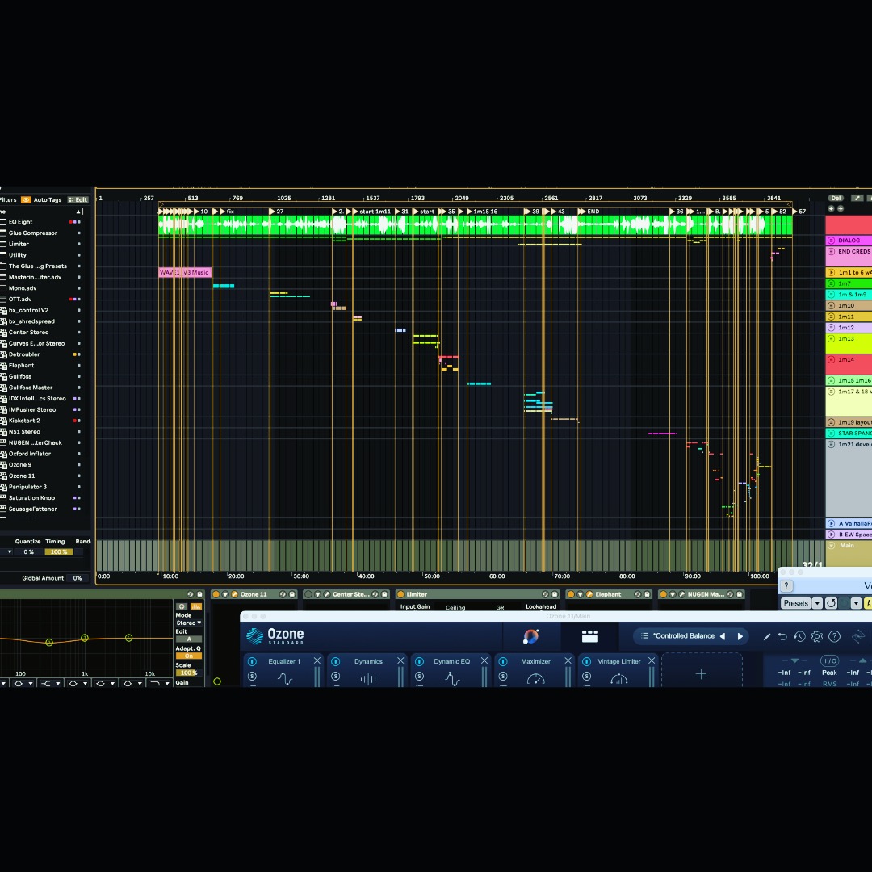Bypass the Dynamic EQ module power button
Image resolution: width=872 pixels, height=872 pixels.
point(419,661)
